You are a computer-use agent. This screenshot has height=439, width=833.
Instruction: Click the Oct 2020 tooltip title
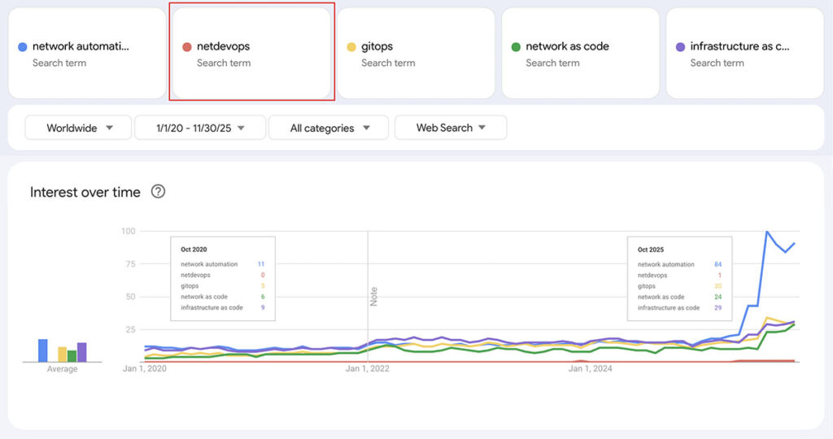tap(194, 250)
